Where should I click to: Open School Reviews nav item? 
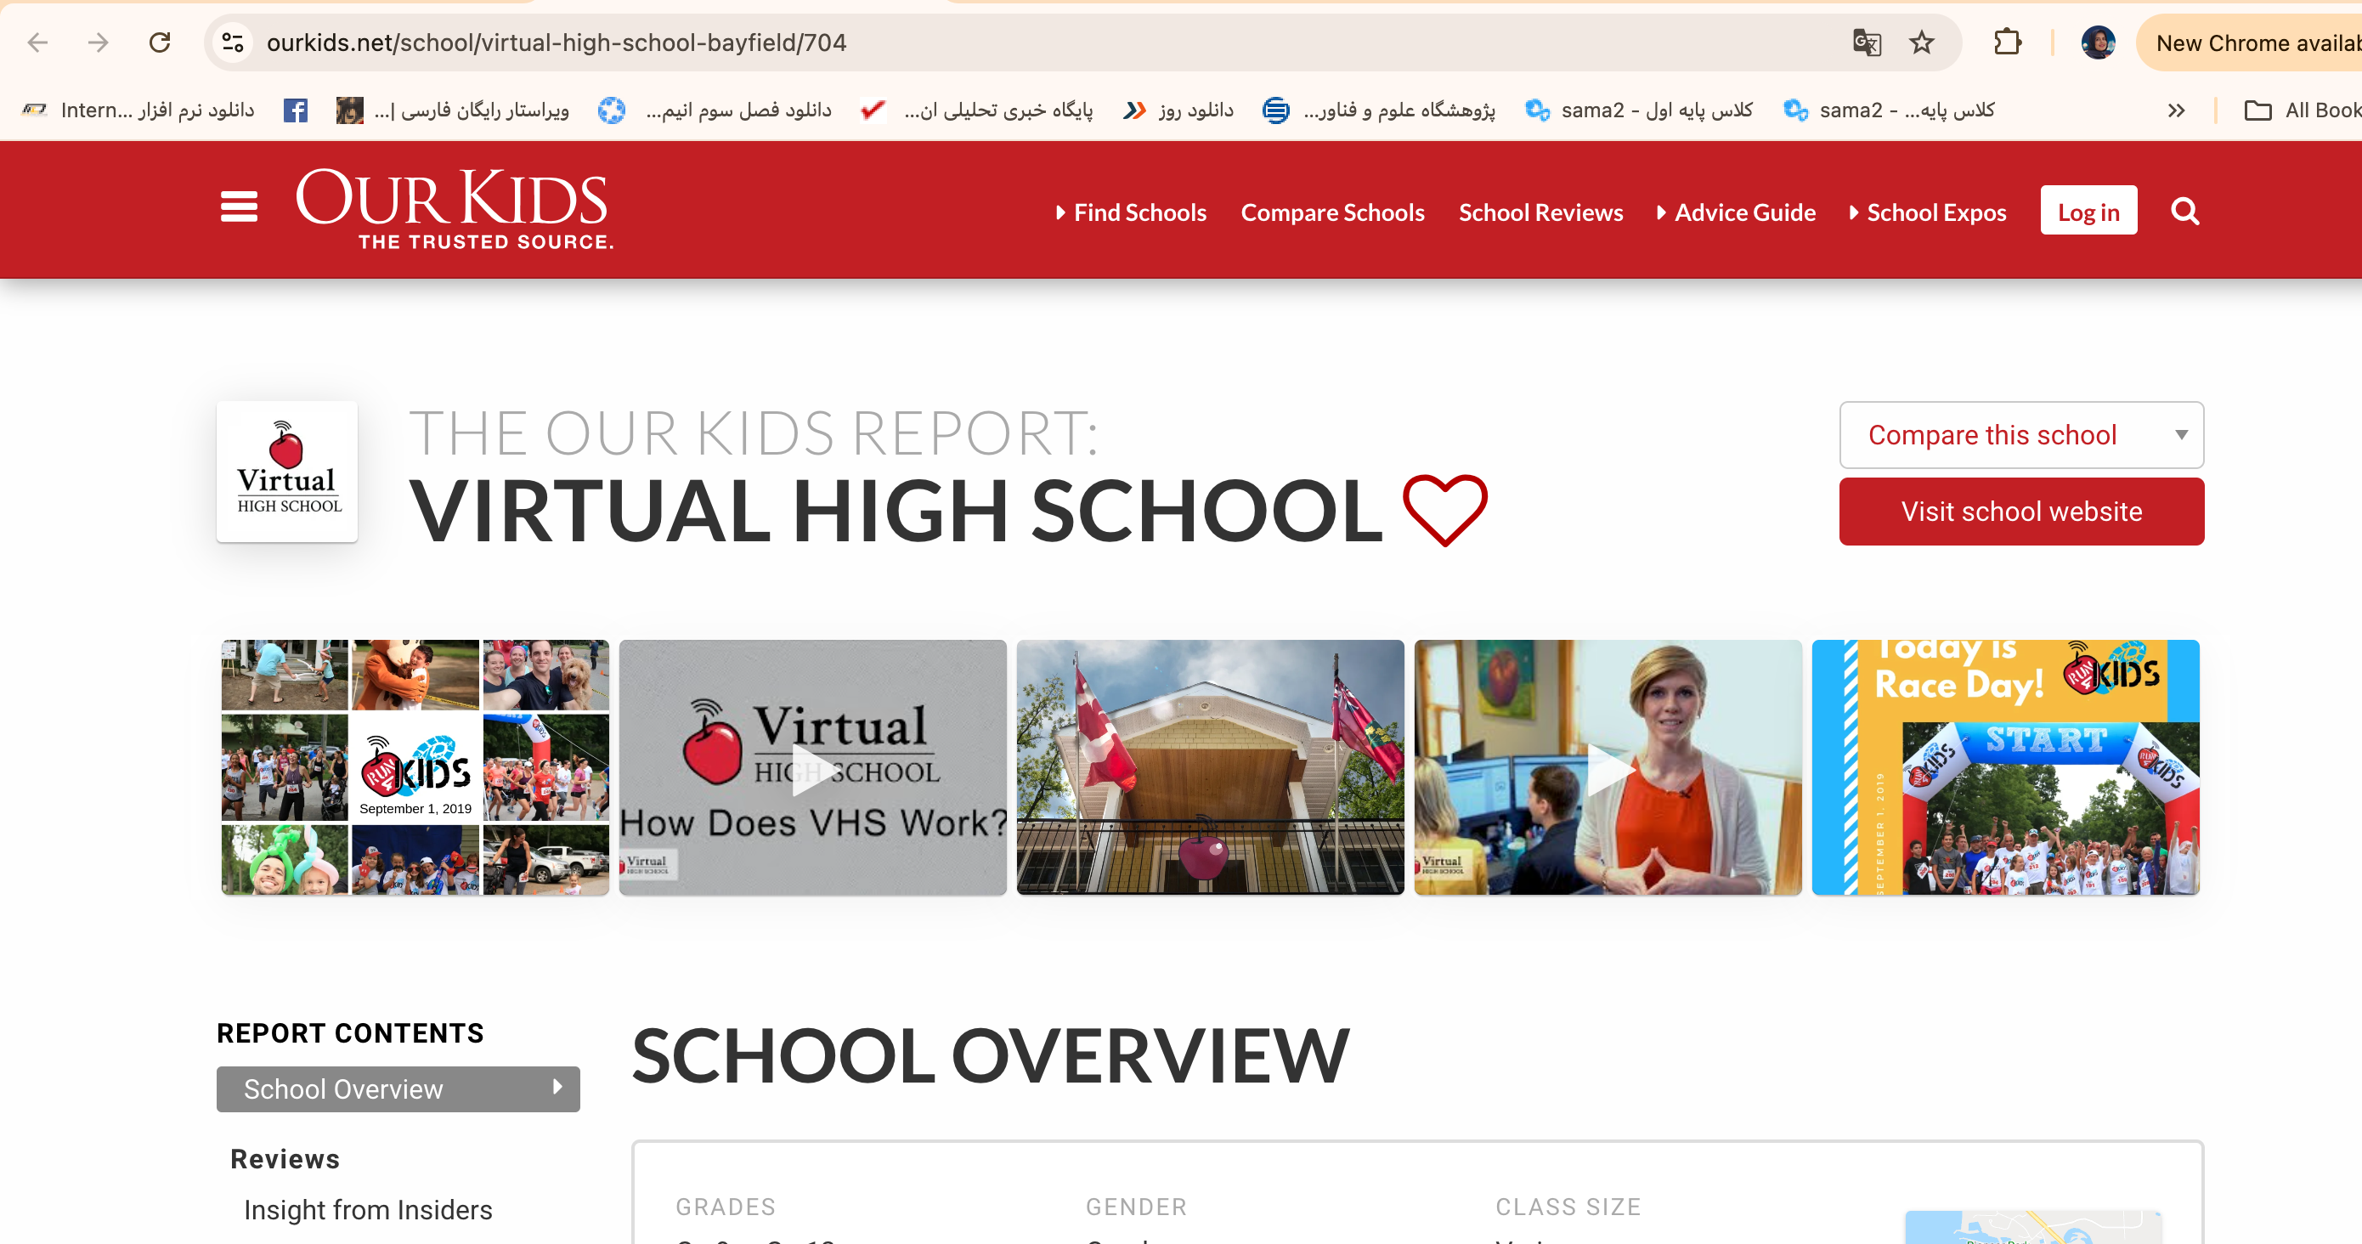(x=1540, y=212)
